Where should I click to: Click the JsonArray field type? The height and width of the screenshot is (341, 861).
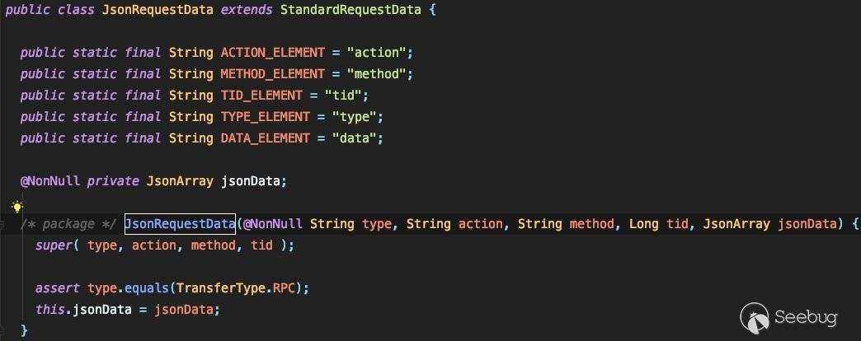pyautogui.click(x=180, y=181)
